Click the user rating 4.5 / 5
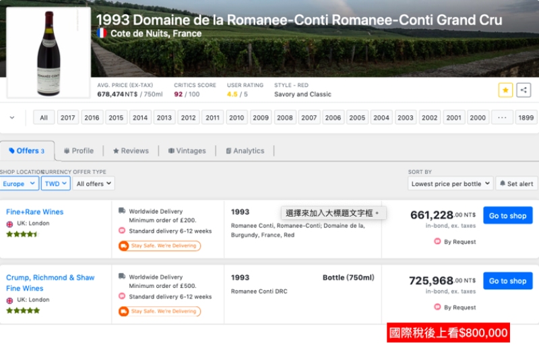 [237, 94]
